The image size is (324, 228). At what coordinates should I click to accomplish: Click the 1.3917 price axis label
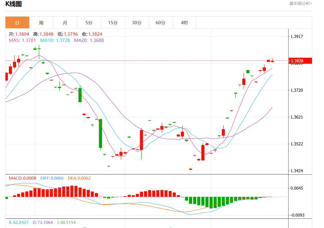pos(297,36)
